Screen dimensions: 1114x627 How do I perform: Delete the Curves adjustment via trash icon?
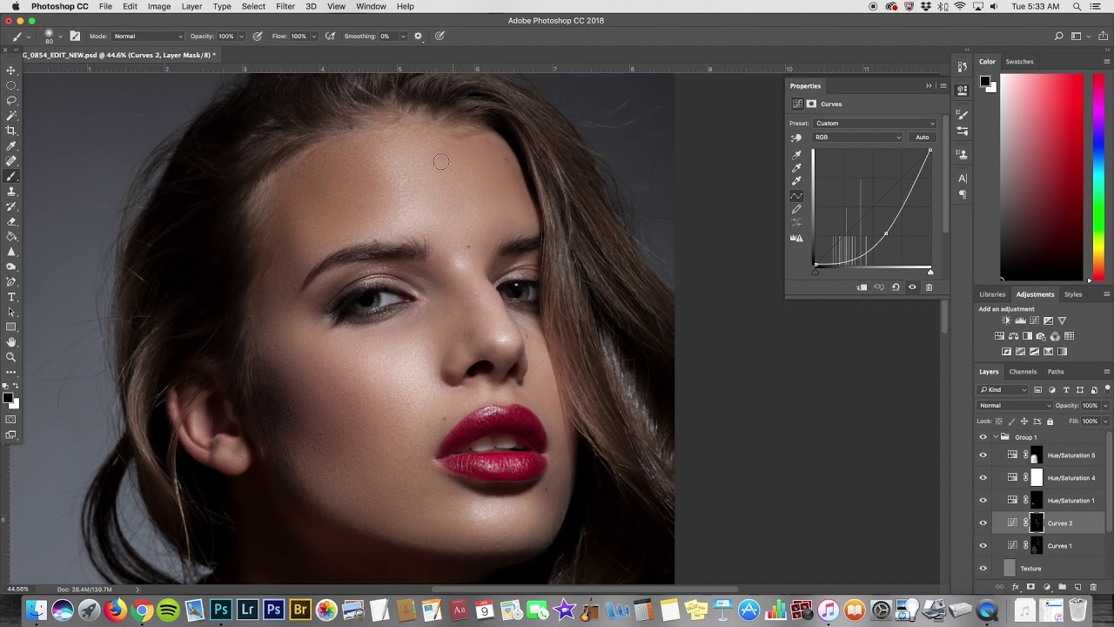[929, 287]
